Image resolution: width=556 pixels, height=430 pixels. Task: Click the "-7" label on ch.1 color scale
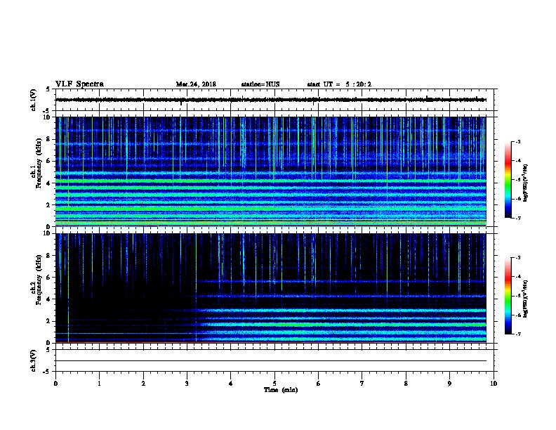[517, 218]
